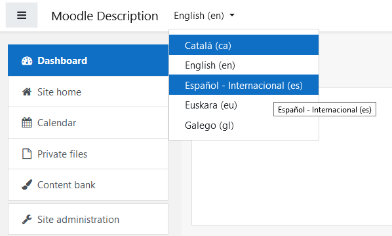Open Site administration
This screenshot has width=392, height=236.
[x=88, y=219]
